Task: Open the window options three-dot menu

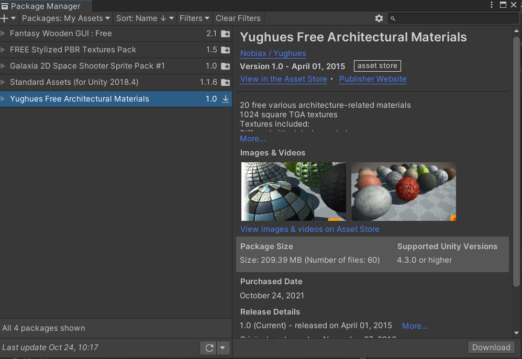Action: pos(492,5)
